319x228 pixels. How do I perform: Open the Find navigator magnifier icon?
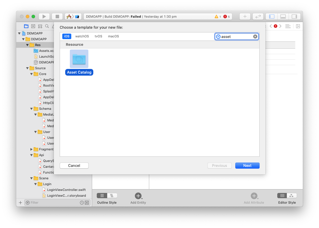[x=47, y=26]
